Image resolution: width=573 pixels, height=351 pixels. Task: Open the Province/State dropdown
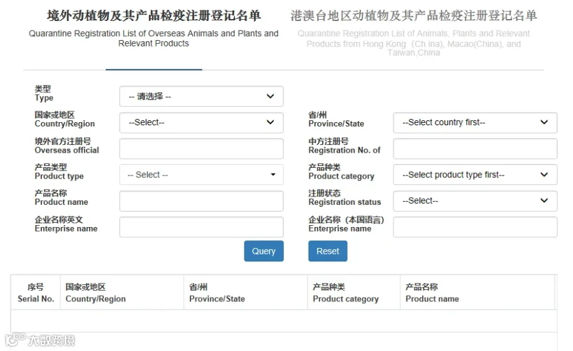[475, 123]
